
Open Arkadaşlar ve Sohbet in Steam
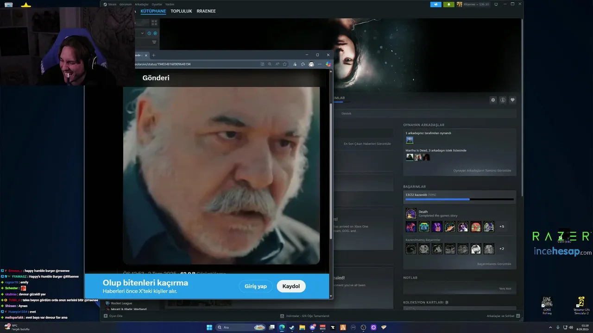click(504, 316)
